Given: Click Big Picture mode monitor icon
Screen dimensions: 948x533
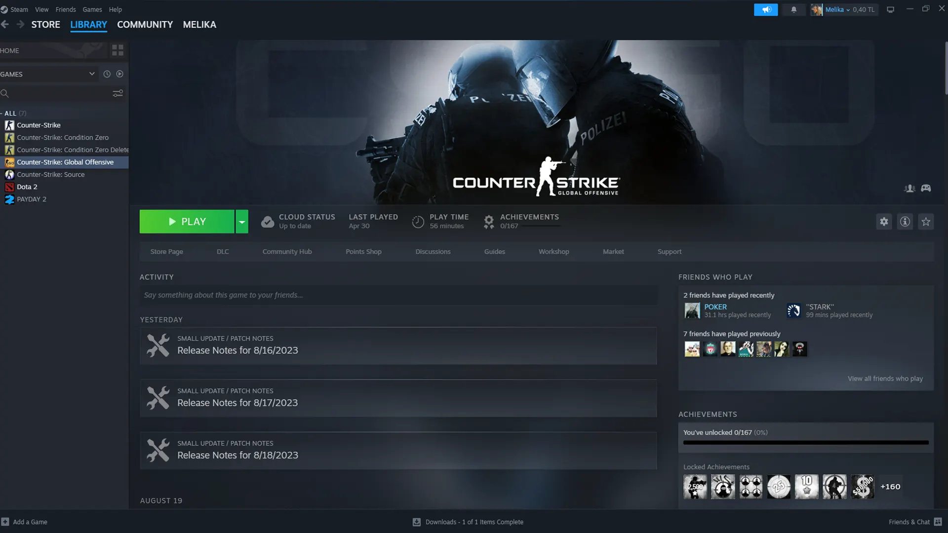Looking at the screenshot, I should coord(890,9).
